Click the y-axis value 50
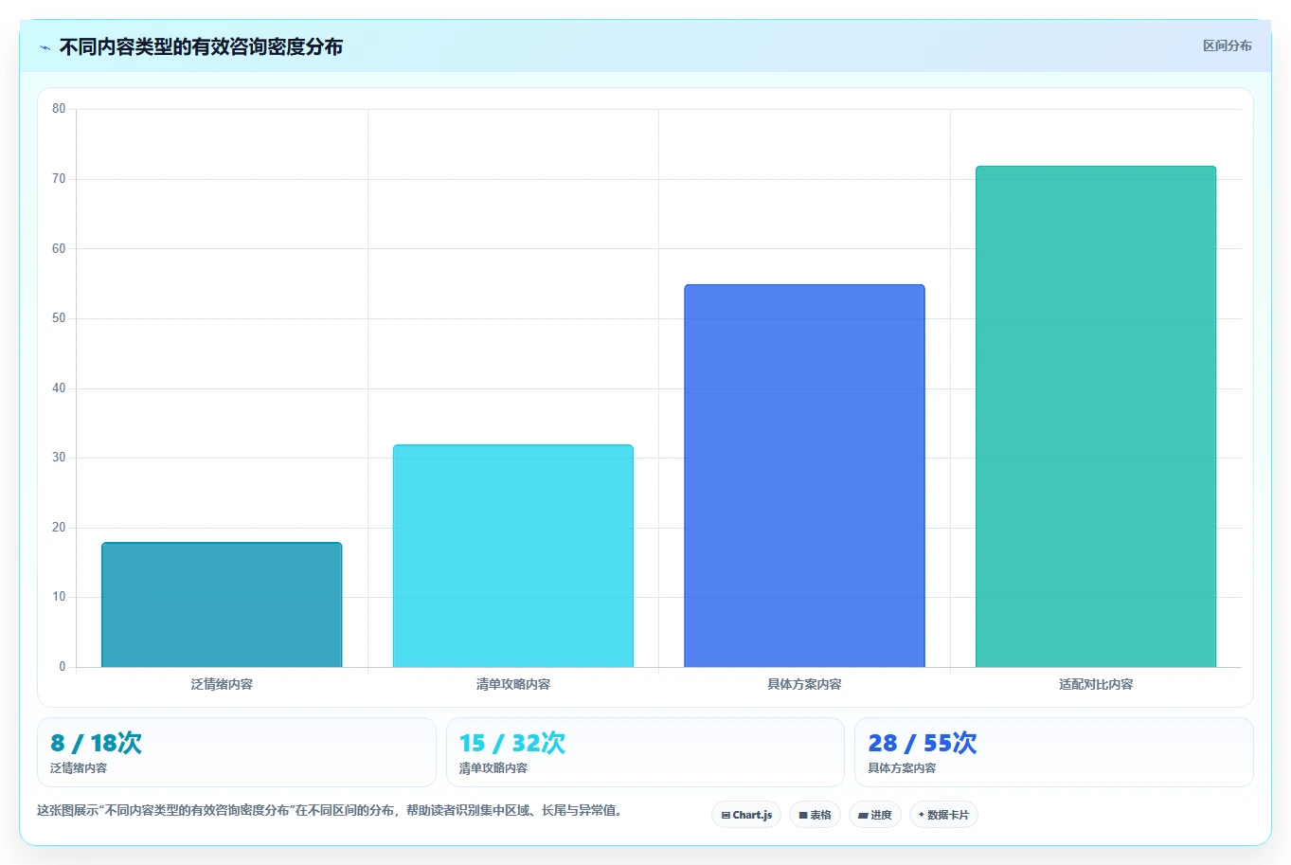Image resolution: width=1291 pixels, height=865 pixels. (x=59, y=318)
